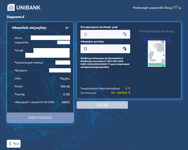Open the ՄԱՆՐԱՄԱՍՆ details button
Image resolution: width=188 pixels, height=150 pixels.
coord(40,118)
